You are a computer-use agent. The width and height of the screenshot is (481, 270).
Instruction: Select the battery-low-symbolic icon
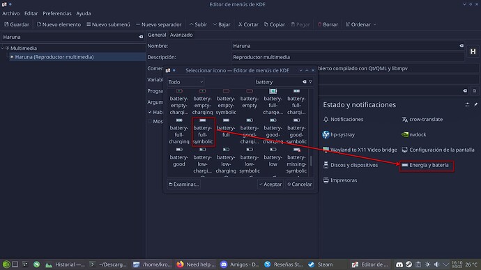point(250,161)
